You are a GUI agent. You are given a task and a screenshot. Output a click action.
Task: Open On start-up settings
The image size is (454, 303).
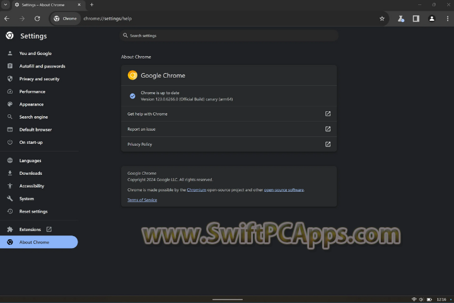pos(31,143)
